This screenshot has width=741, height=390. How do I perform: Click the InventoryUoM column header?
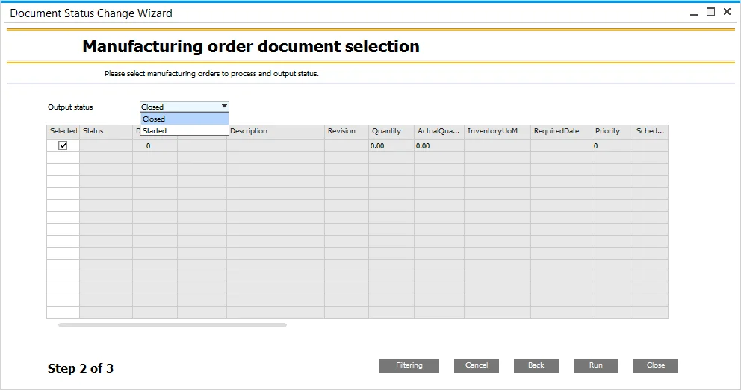click(x=497, y=131)
